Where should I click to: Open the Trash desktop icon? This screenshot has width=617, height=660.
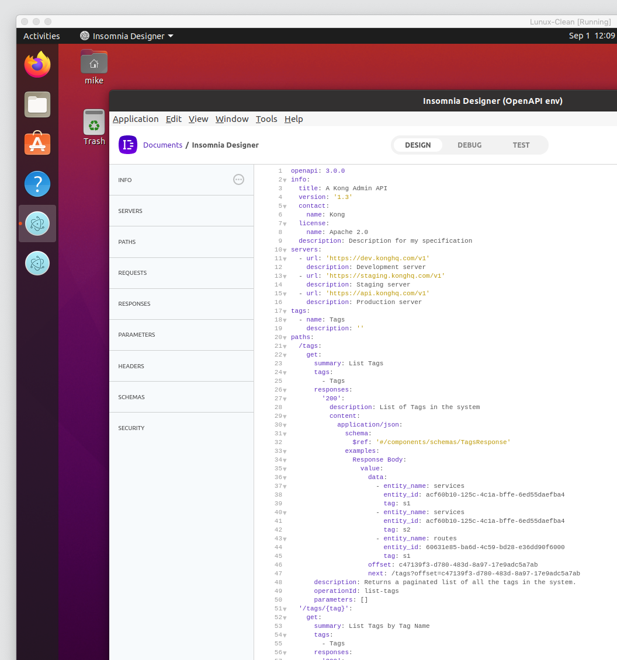pos(94,128)
